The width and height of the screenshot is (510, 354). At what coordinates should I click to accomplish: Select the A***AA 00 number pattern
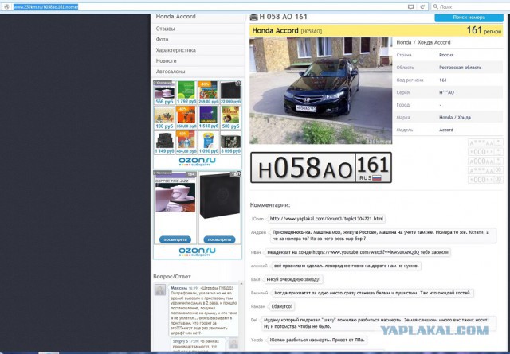485,170
